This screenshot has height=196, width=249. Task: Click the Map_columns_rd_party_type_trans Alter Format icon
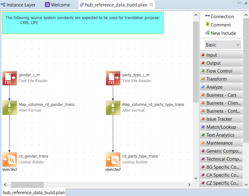coord(113,108)
